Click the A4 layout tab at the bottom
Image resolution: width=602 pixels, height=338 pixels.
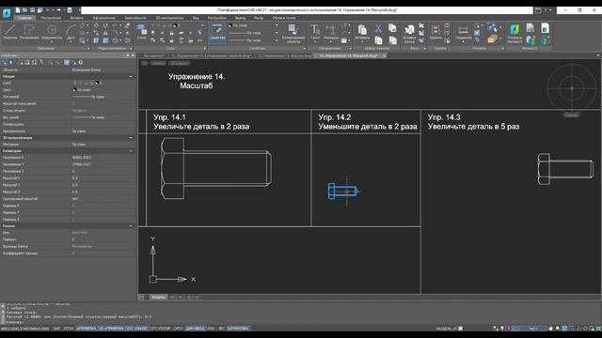click(172, 297)
